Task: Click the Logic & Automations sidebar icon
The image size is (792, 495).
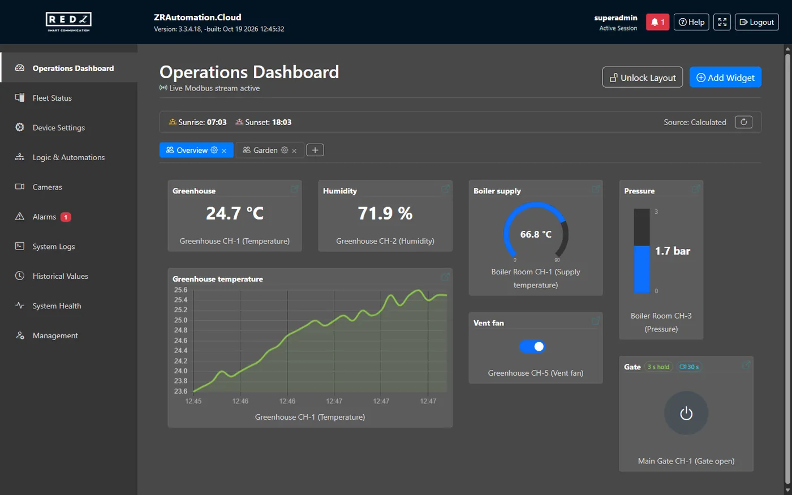Action: pos(20,157)
